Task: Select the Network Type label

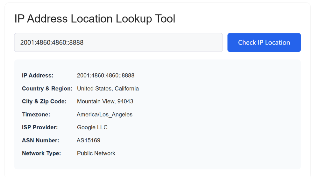Action: tap(41, 153)
